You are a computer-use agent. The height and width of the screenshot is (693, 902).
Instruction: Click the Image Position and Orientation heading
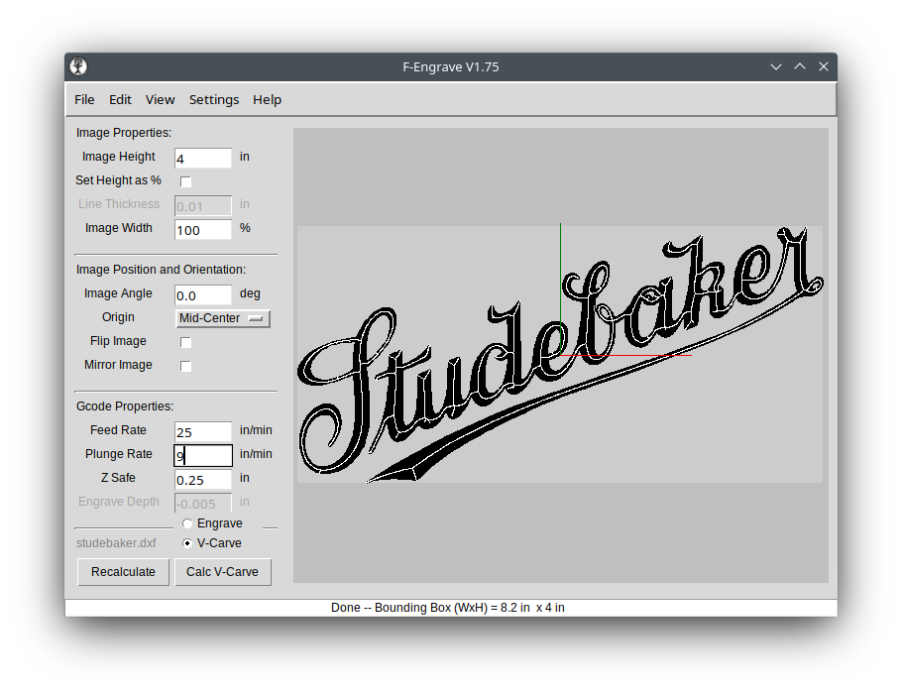161,270
